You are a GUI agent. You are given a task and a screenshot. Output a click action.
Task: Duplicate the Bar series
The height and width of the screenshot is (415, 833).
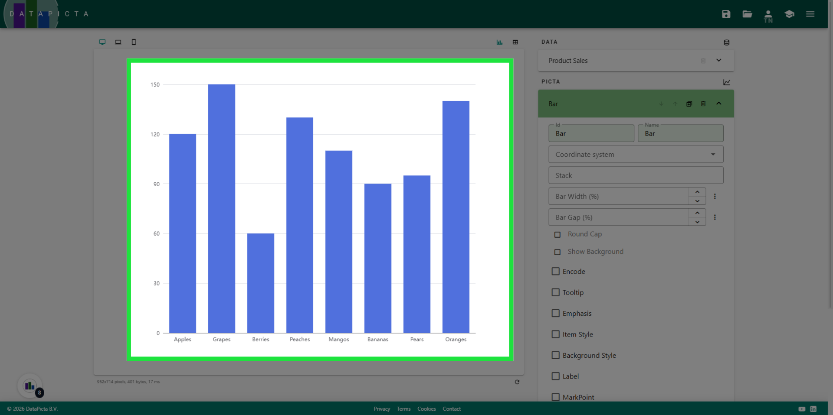[x=689, y=104]
